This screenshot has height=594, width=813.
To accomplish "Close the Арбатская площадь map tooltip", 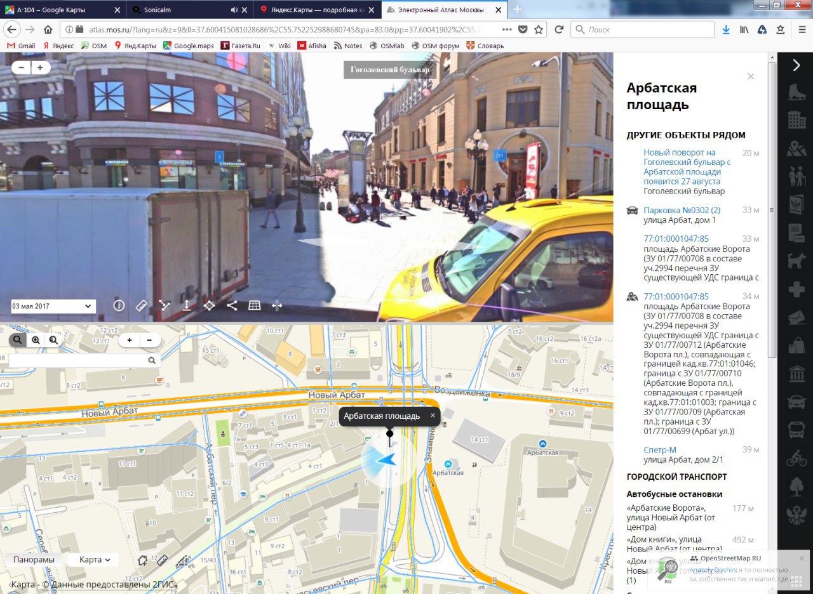I will [x=433, y=416].
